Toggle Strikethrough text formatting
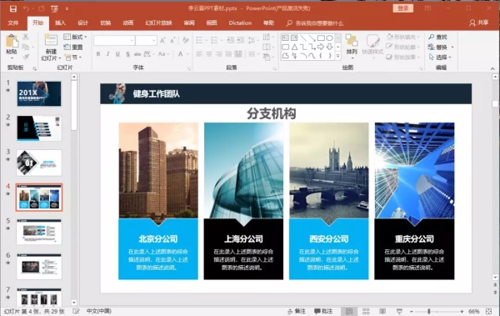Image resolution: width=500 pixels, height=316 pixels. (x=137, y=54)
